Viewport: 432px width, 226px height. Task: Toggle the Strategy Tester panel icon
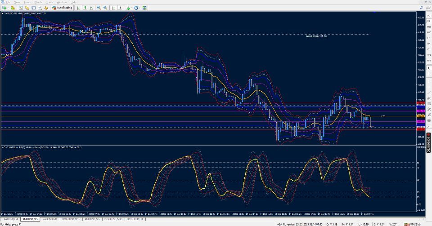[x=46, y=8]
